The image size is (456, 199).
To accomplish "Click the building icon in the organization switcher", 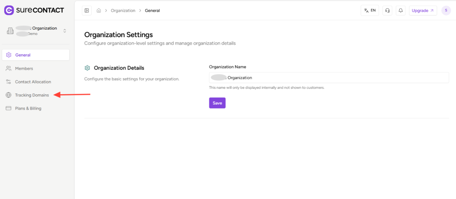I will coord(10,31).
